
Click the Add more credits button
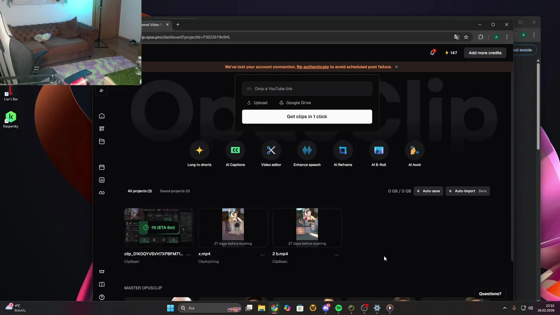(485, 53)
